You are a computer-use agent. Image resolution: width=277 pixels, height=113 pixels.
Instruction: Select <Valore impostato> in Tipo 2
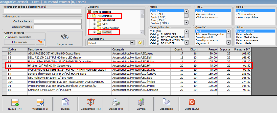[x=247, y=17]
